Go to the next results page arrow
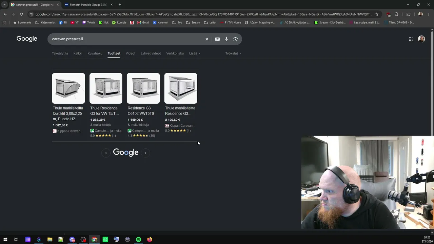The image size is (434, 244). click(x=145, y=153)
